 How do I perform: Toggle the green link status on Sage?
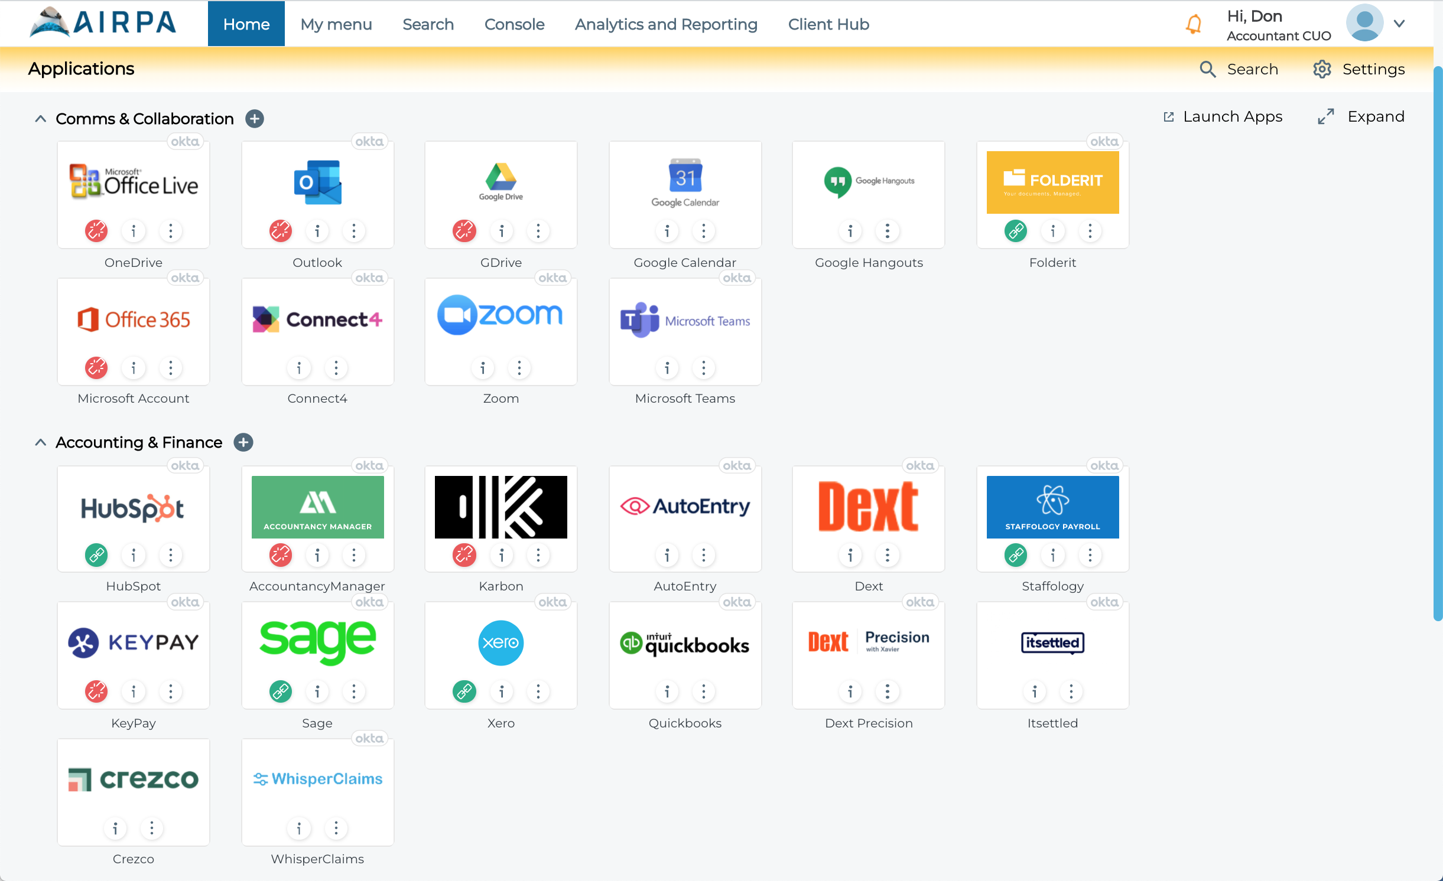[281, 691]
